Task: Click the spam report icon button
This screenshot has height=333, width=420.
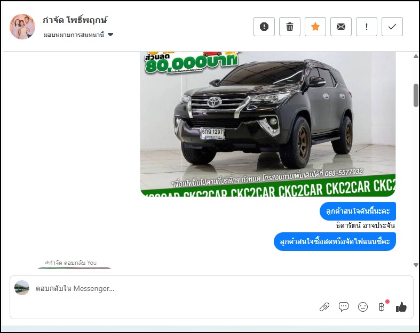Action: coord(264,27)
